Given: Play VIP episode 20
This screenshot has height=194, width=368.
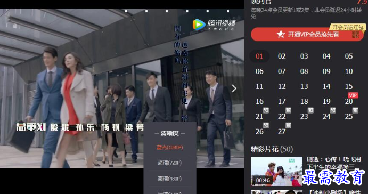Looking at the screenshot, I should tap(349, 101).
